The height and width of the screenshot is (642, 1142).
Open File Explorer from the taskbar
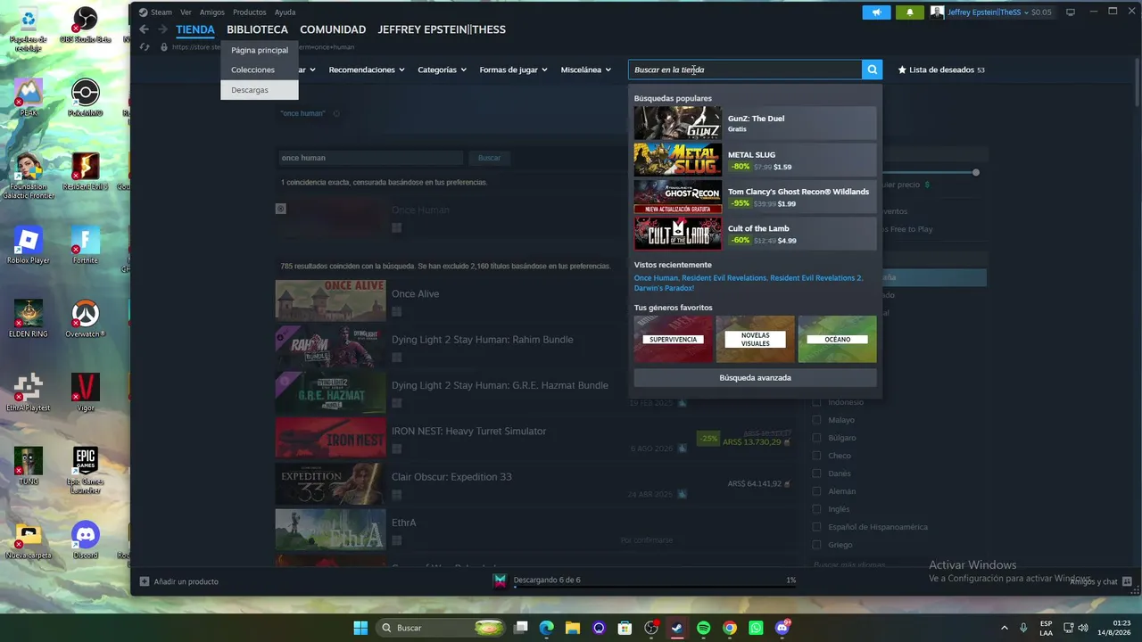point(573,628)
